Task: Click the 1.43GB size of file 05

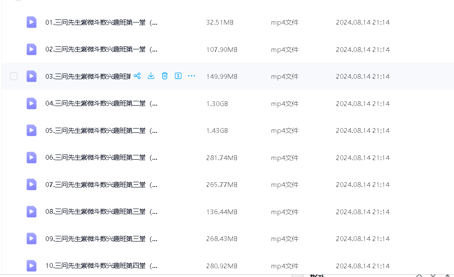Action: (217, 131)
